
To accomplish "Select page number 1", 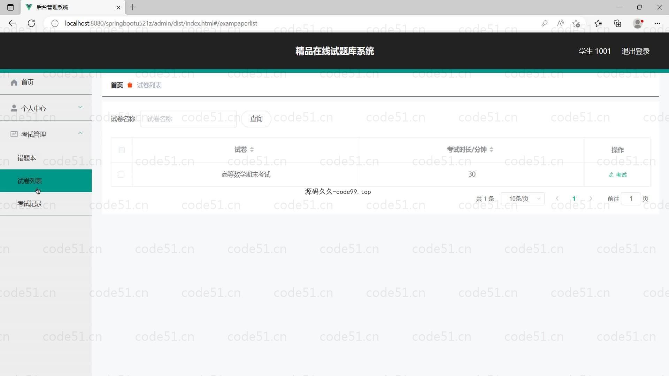I will (574, 198).
